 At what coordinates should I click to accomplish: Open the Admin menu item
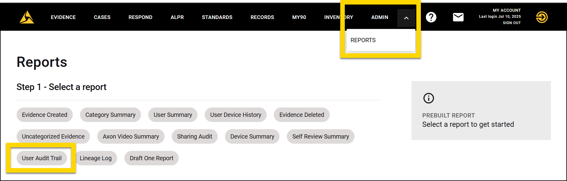click(380, 17)
